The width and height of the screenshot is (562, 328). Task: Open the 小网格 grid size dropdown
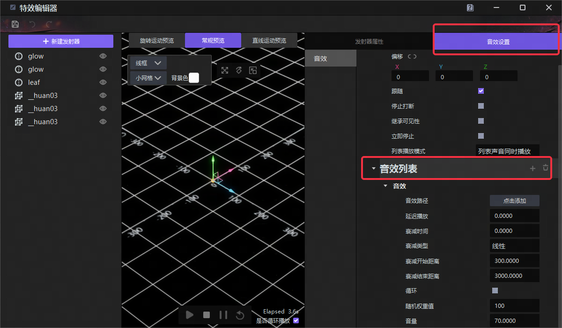[x=148, y=78]
